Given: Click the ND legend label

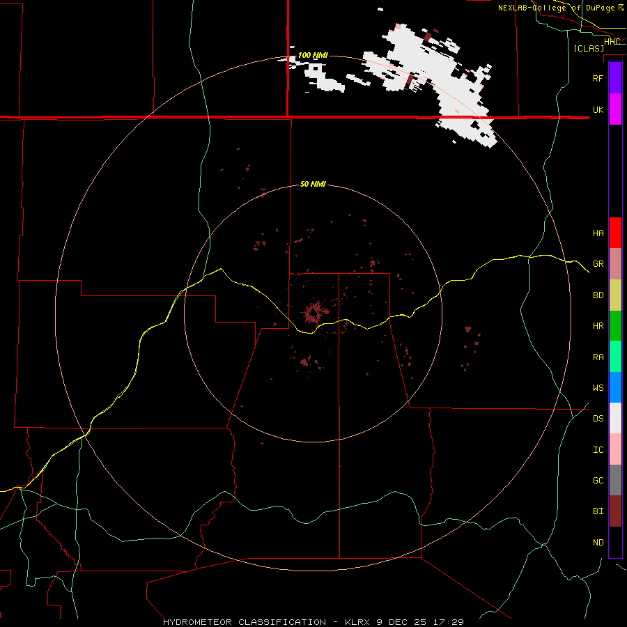Looking at the screenshot, I should [598, 542].
